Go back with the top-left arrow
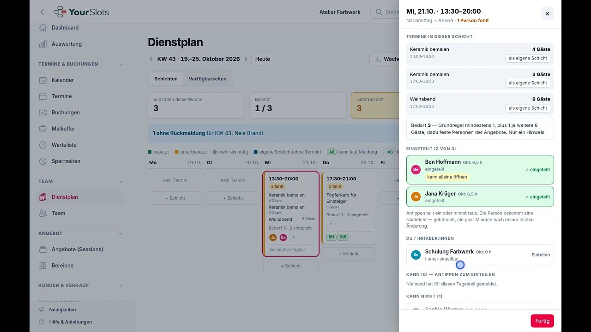Image resolution: width=591 pixels, height=332 pixels. [x=42, y=12]
